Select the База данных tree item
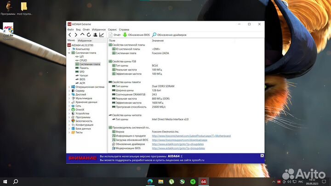The image size is (331, 186). click(81, 129)
